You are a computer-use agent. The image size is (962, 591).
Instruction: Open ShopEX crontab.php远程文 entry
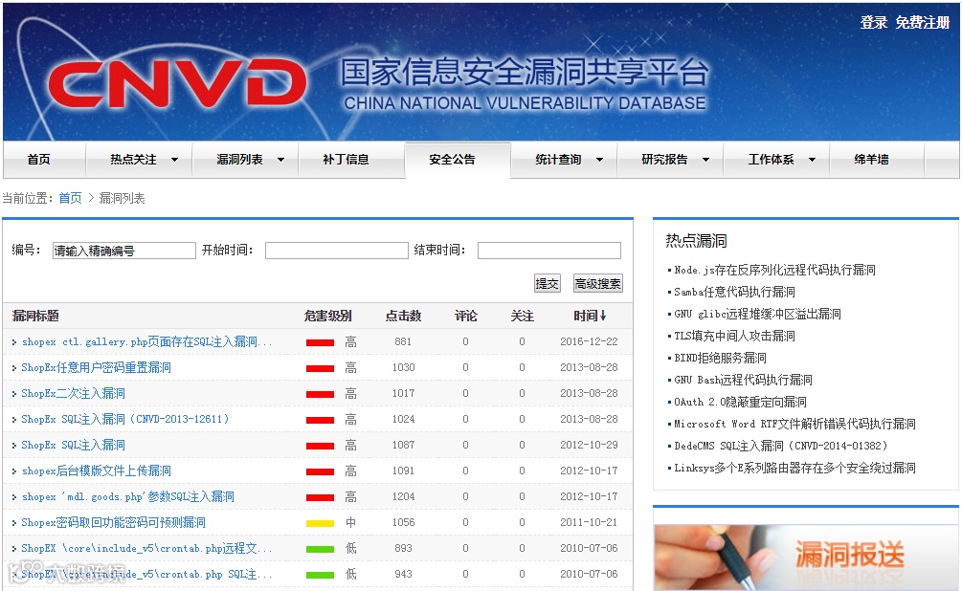(x=146, y=548)
